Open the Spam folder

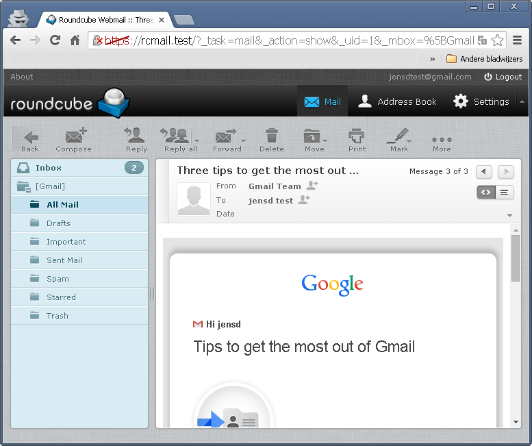coord(79,279)
